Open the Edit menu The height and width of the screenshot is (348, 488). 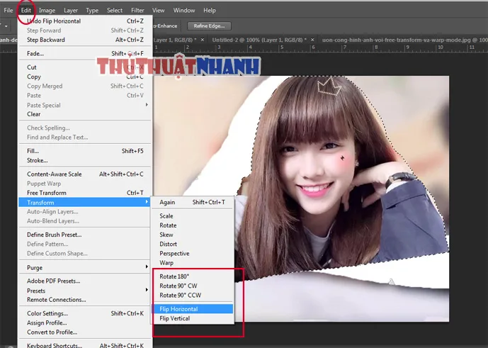pyautogui.click(x=25, y=11)
